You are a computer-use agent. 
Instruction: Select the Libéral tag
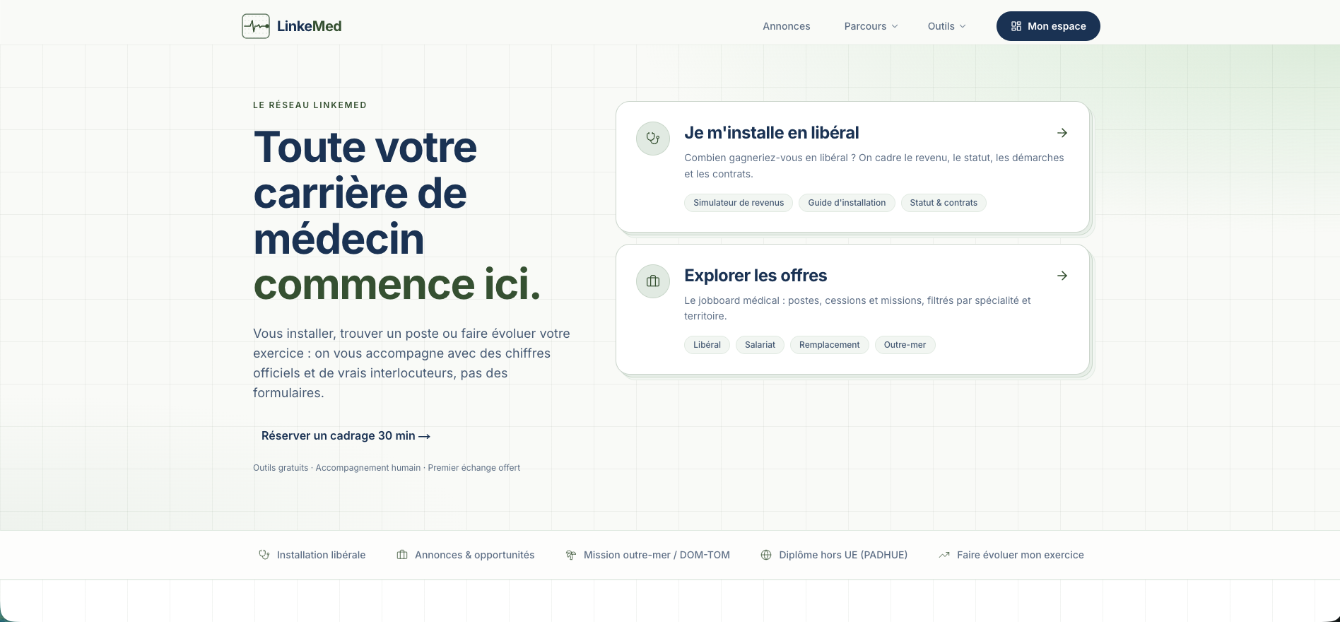coord(707,345)
